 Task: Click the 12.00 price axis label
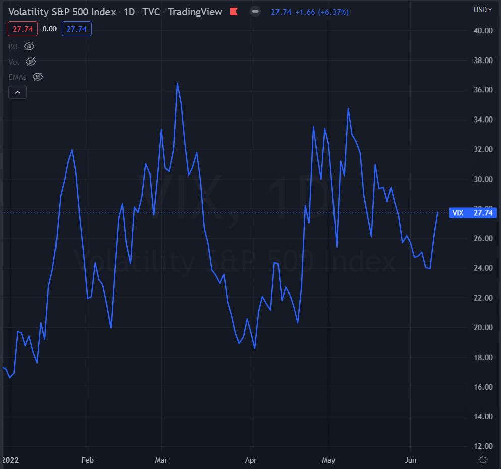(483, 446)
